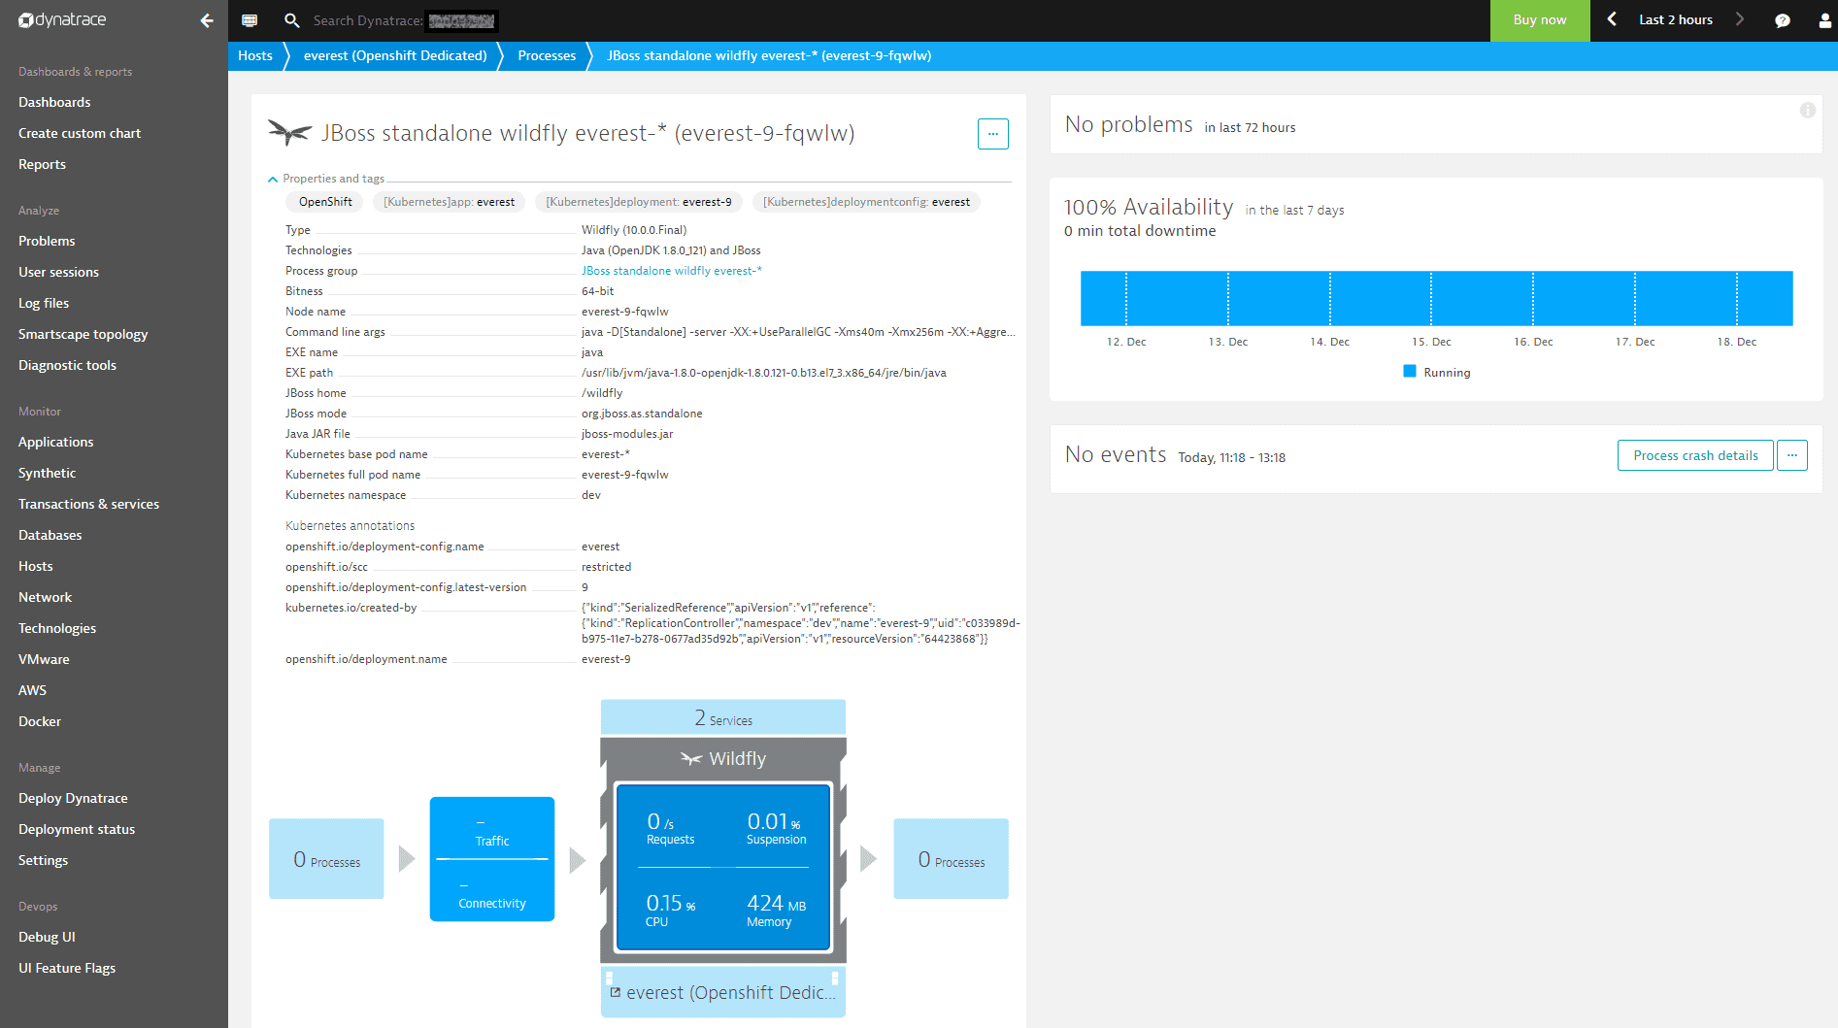The height and width of the screenshot is (1028, 1838).
Task: Open JBoss standalone wildfly everest-* process group link
Action: (672, 271)
